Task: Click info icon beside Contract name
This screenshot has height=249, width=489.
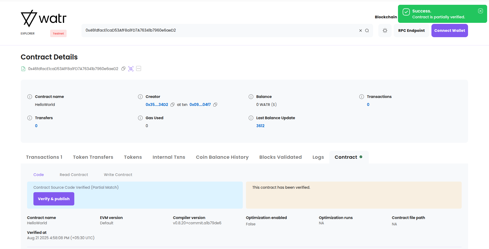Action: 30,97
